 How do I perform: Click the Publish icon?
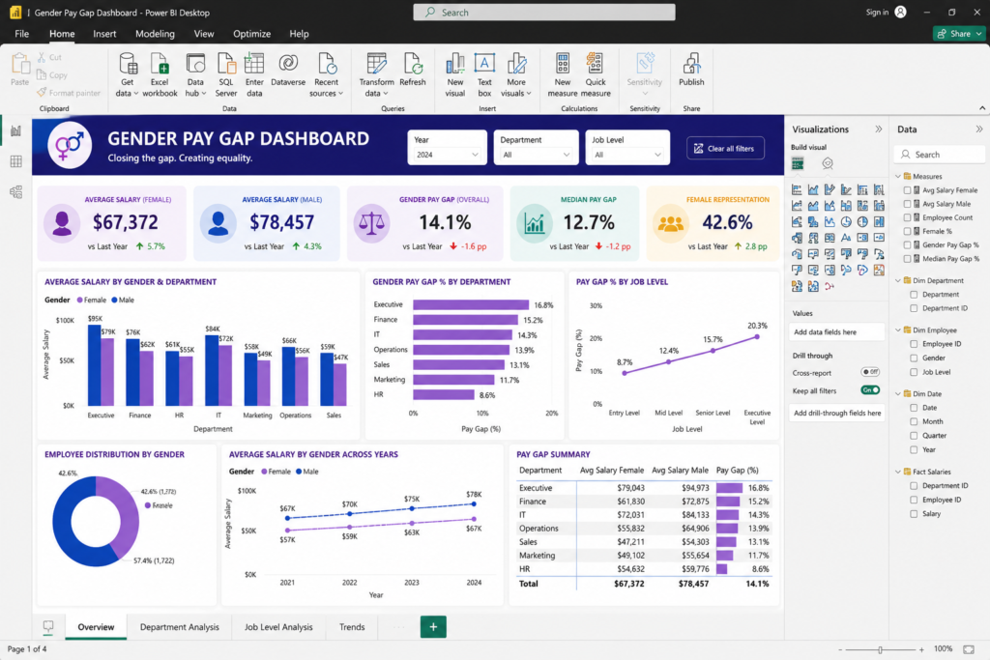tap(691, 70)
